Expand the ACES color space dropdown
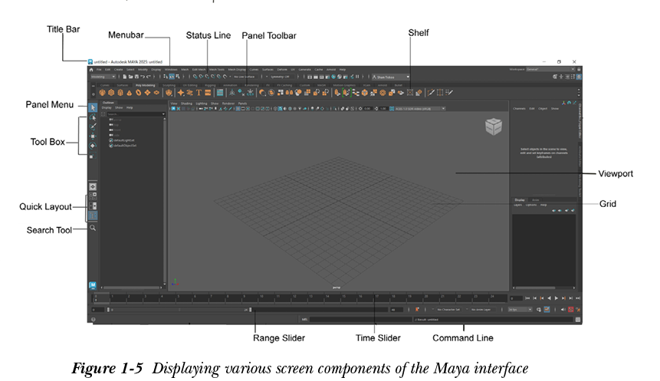Screen dimensions: 660x381 pos(418,109)
